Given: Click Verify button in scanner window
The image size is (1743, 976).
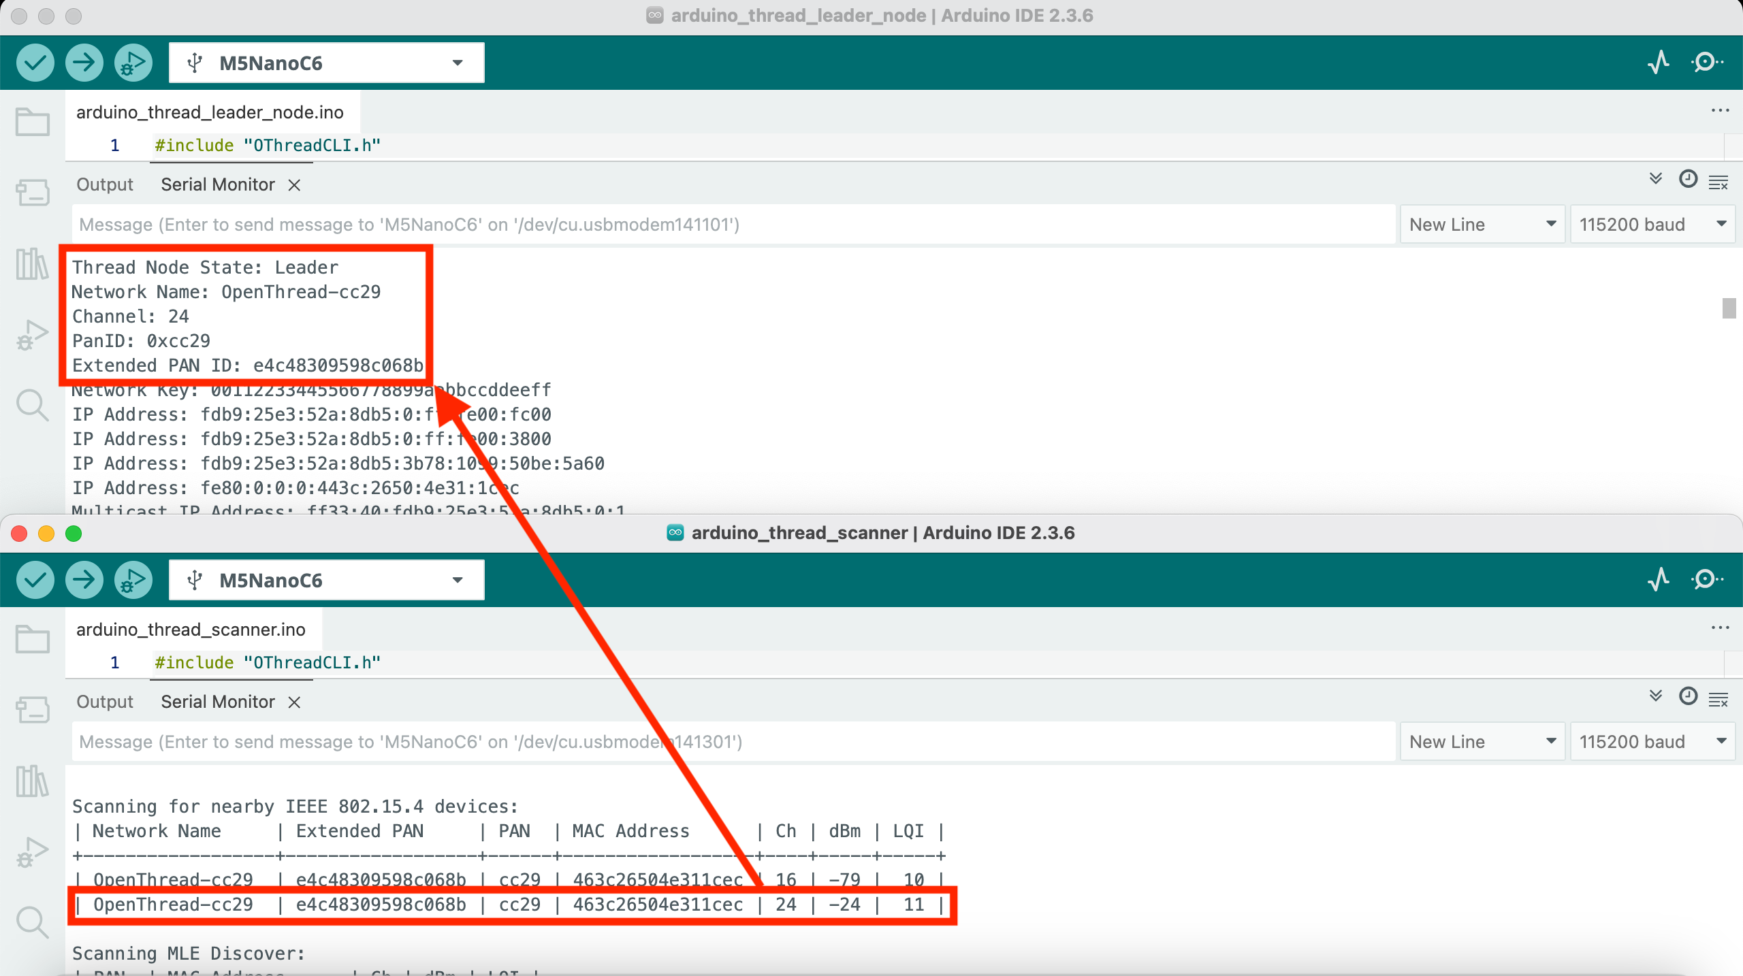Looking at the screenshot, I should pos(35,580).
